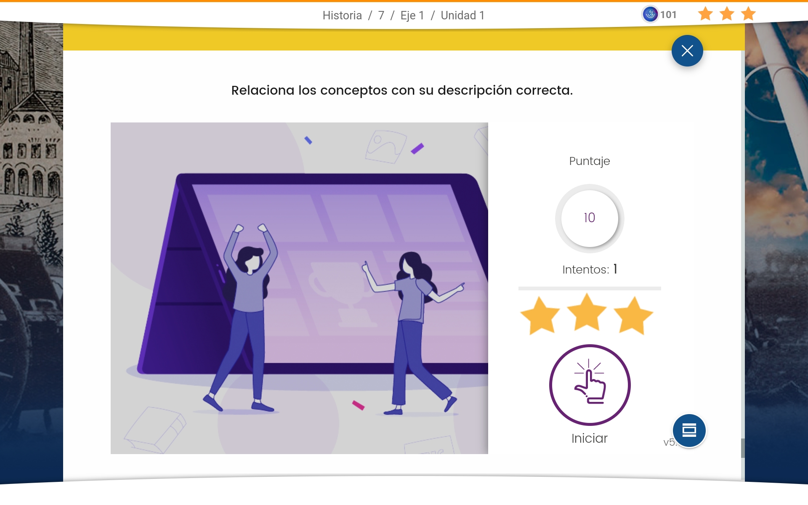Navigate to Eje 1 breadcrumb

pyautogui.click(x=412, y=16)
